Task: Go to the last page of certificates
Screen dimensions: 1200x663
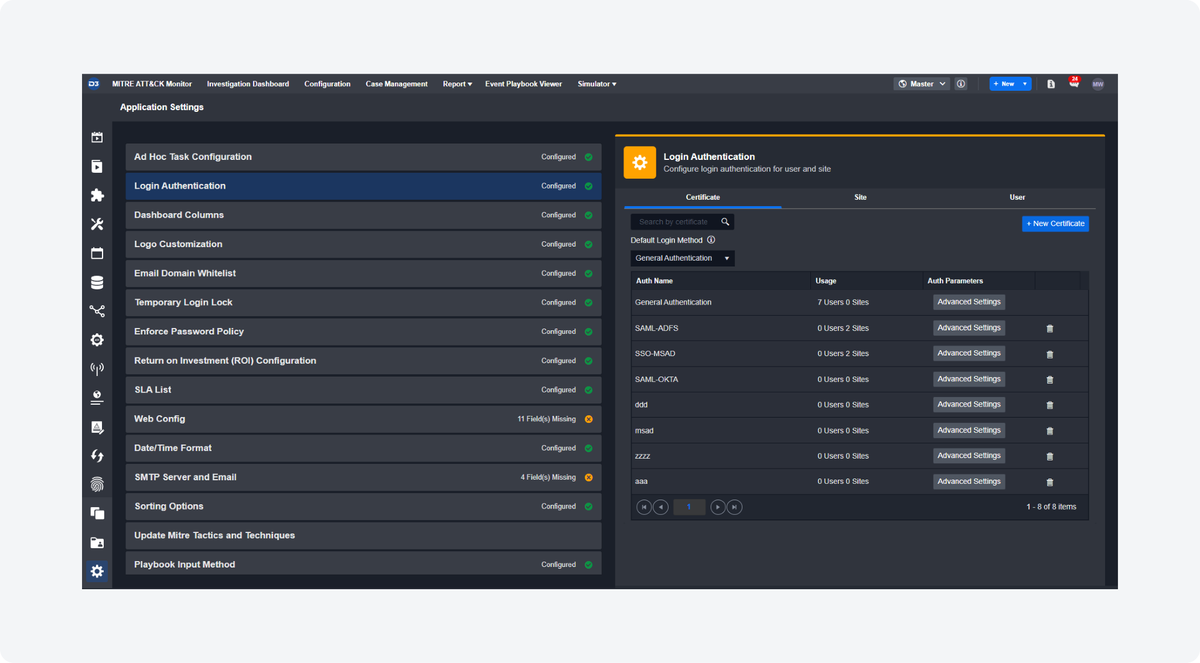Action: click(x=734, y=507)
